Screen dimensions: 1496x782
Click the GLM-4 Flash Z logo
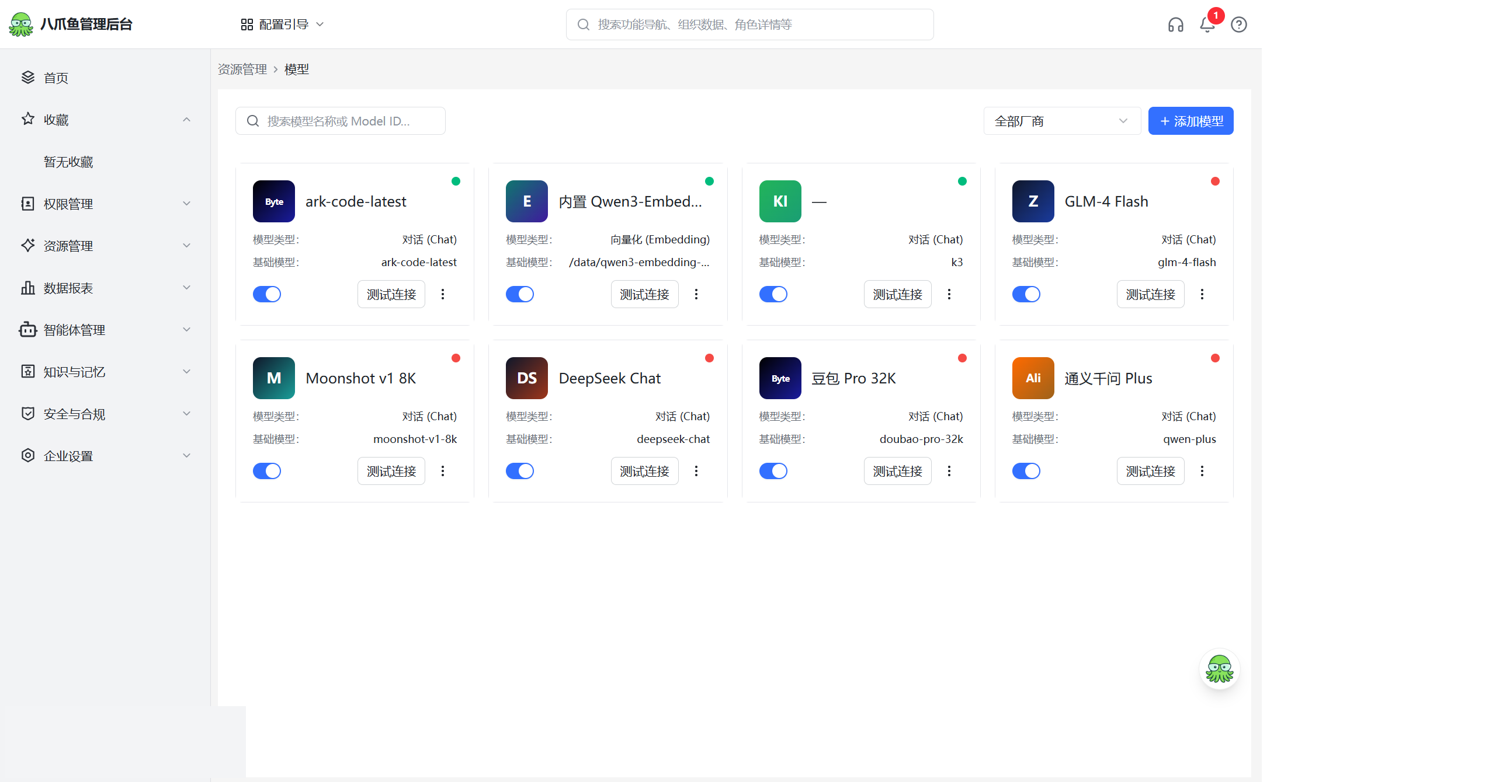click(x=1033, y=201)
